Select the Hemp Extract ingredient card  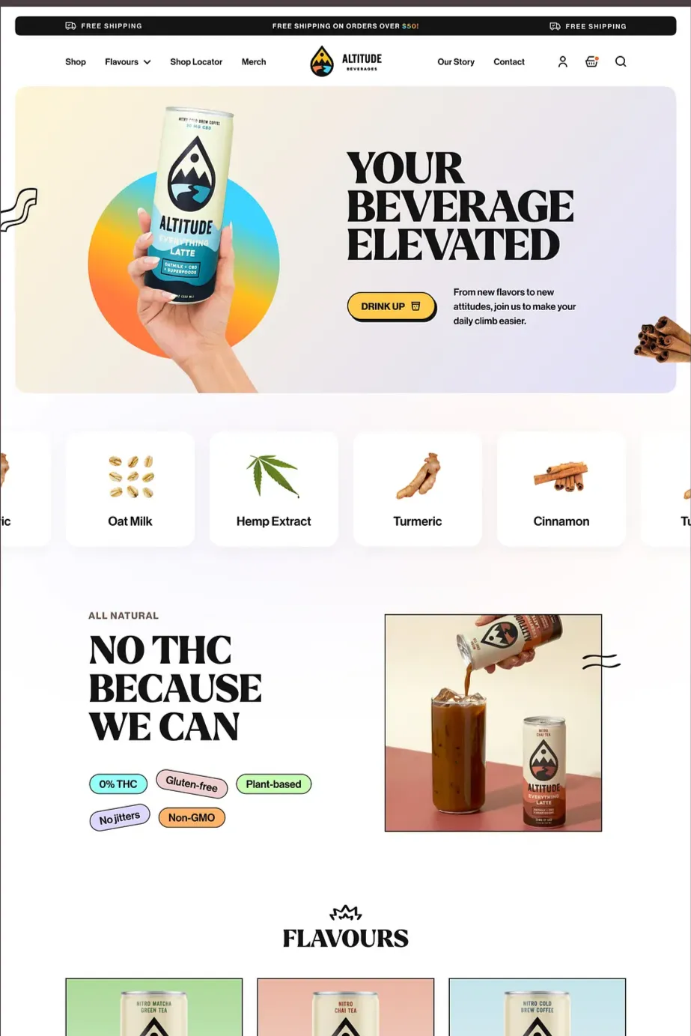click(274, 488)
